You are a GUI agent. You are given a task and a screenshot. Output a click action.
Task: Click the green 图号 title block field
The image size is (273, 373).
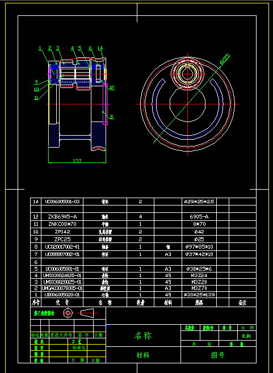click(218, 355)
